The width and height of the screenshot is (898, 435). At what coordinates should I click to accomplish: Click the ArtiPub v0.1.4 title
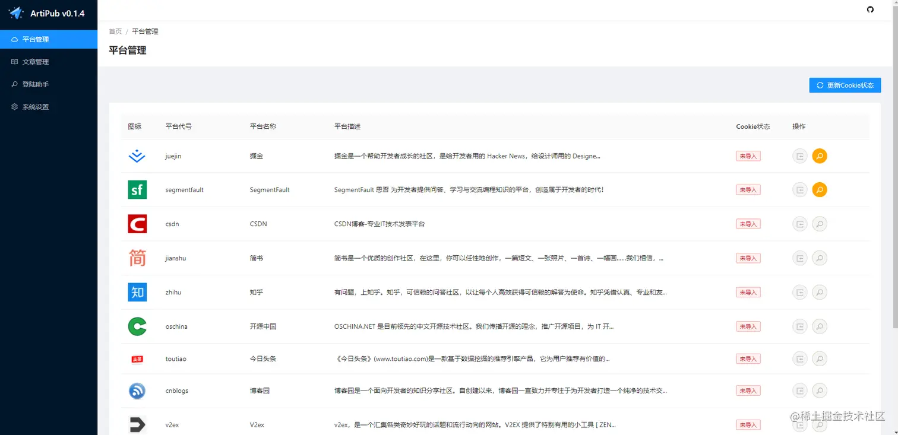[x=58, y=14]
